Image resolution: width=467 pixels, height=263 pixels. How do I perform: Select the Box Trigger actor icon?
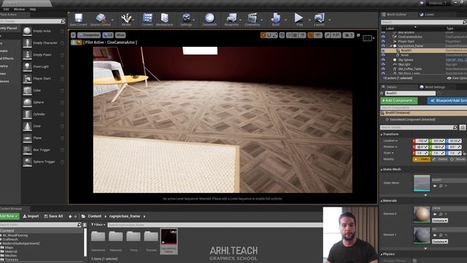click(x=28, y=150)
